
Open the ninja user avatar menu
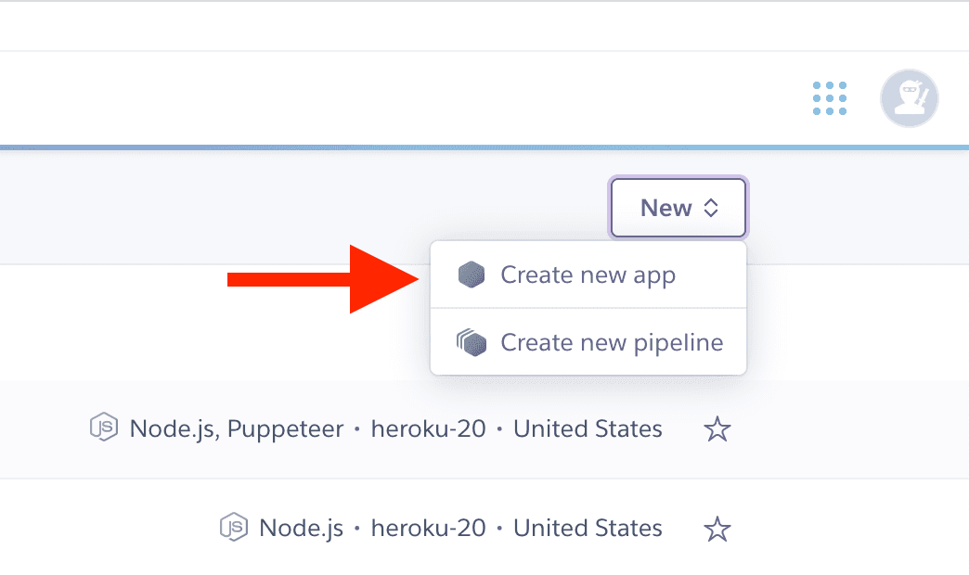click(909, 98)
